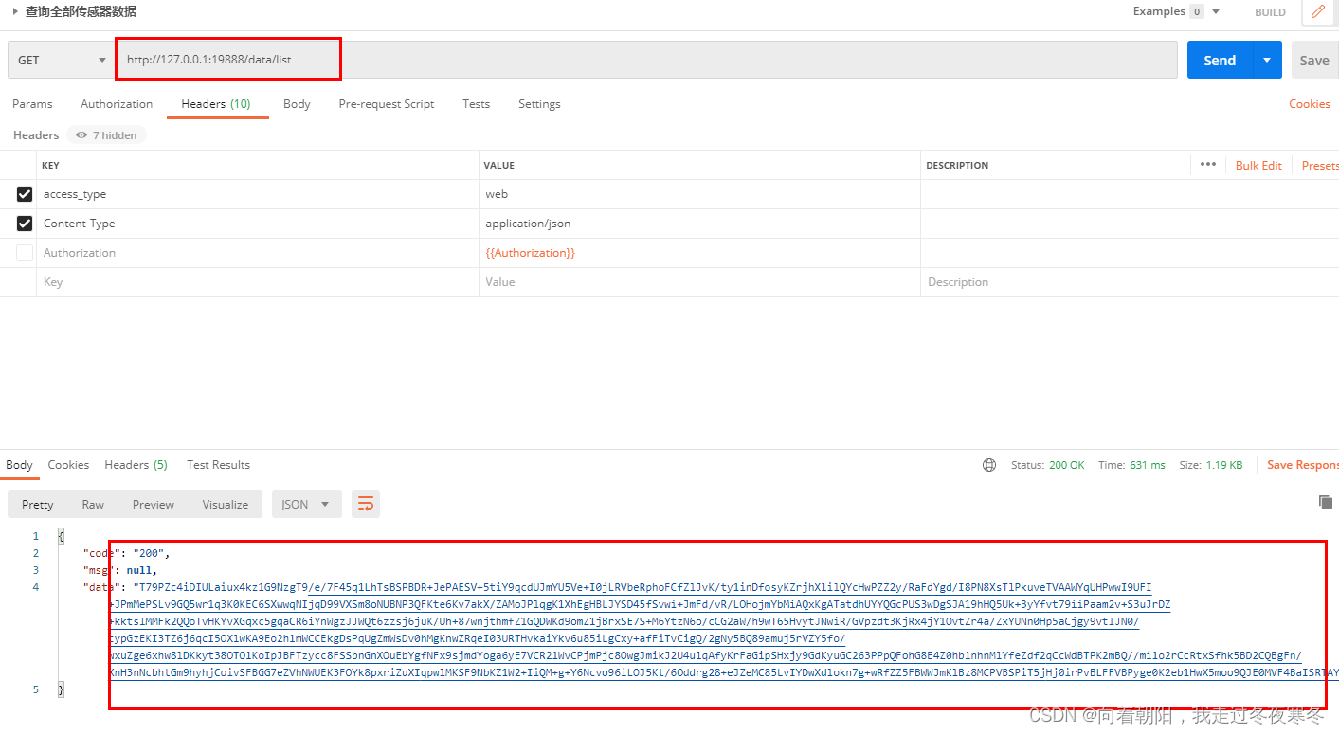Screen dimensions: 1339x734
Task: Click the empty Description input cell
Action: click(x=1128, y=282)
